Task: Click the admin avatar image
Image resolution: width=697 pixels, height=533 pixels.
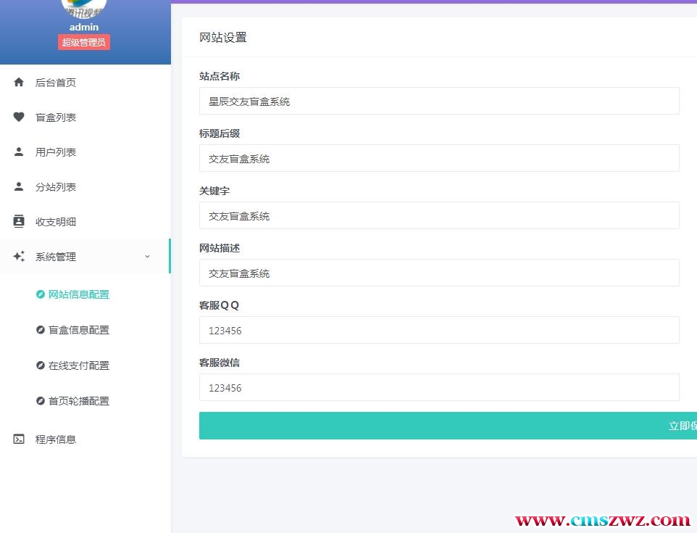Action: click(x=84, y=9)
